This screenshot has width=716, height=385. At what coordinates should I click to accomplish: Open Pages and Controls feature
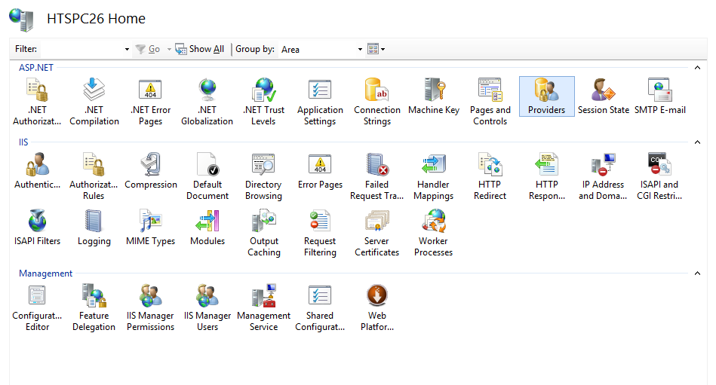(490, 102)
